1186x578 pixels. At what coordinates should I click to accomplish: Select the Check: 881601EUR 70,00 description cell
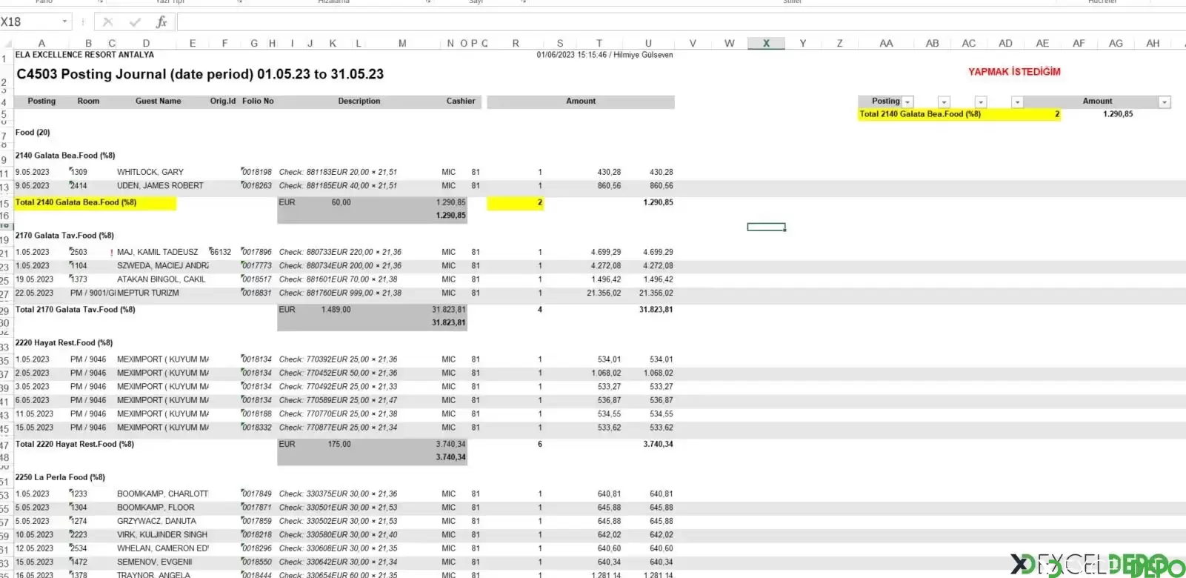click(339, 279)
